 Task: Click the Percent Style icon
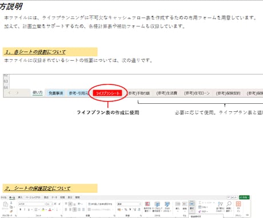[x=126, y=209]
